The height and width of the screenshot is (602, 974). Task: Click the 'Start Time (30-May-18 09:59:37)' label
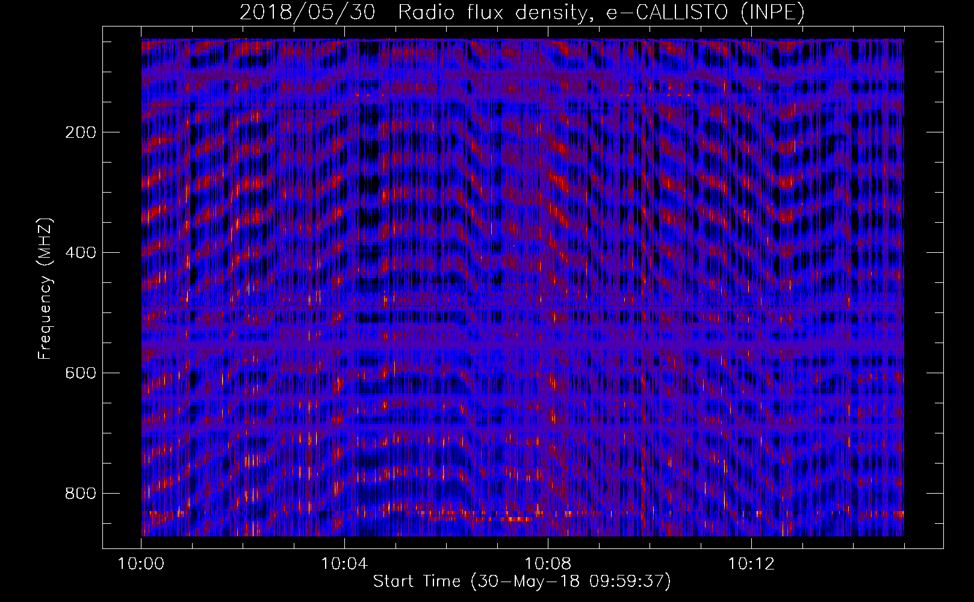(522, 582)
